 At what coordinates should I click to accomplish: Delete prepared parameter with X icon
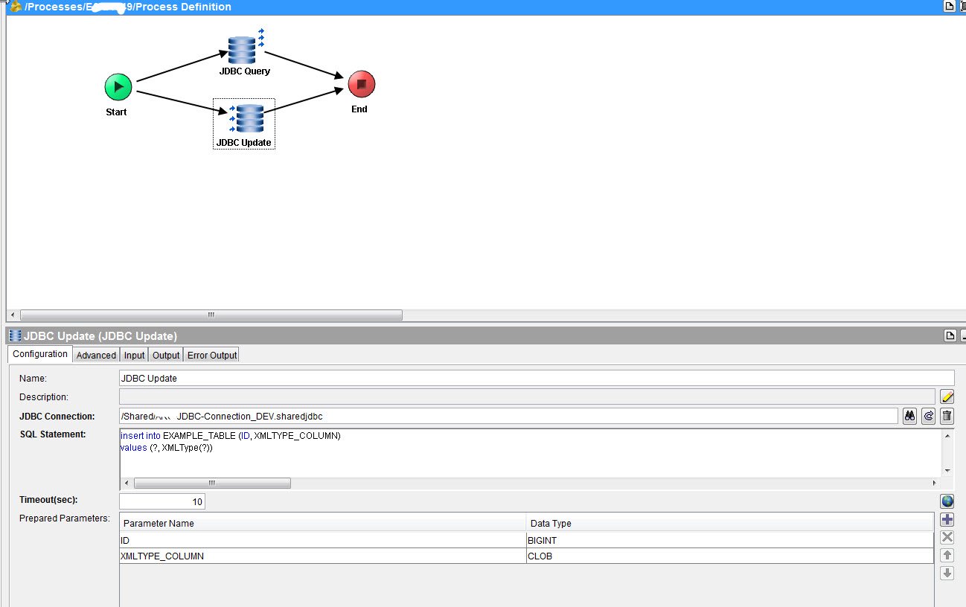tap(947, 538)
